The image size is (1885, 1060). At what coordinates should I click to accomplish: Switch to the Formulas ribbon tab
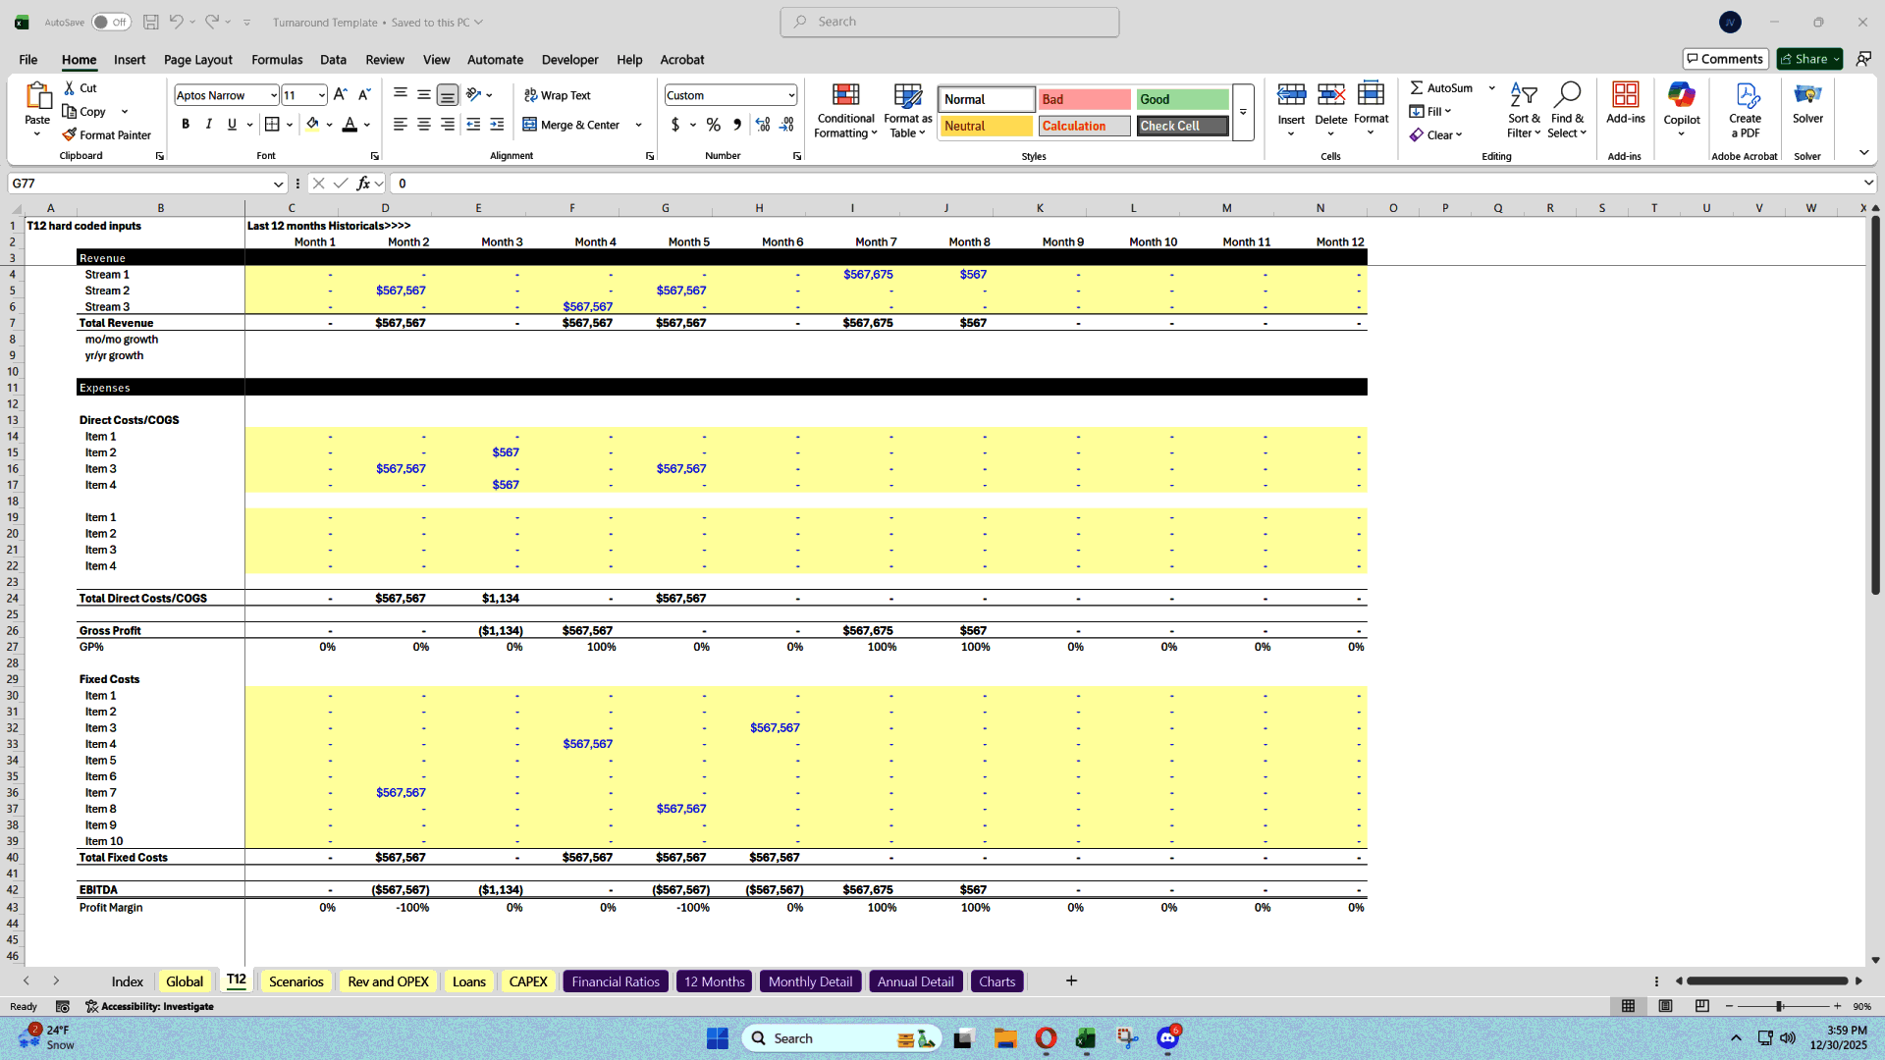click(x=277, y=60)
